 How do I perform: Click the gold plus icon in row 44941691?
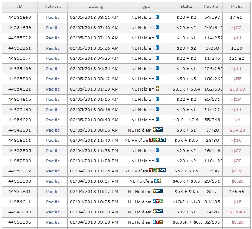154,129
